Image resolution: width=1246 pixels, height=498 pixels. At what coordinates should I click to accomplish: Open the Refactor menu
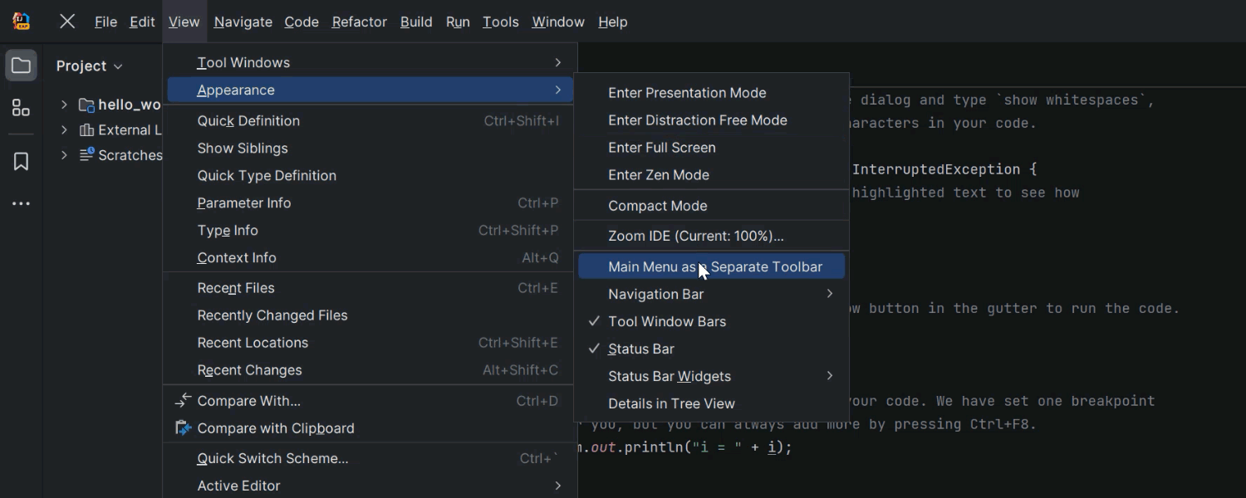(x=359, y=22)
